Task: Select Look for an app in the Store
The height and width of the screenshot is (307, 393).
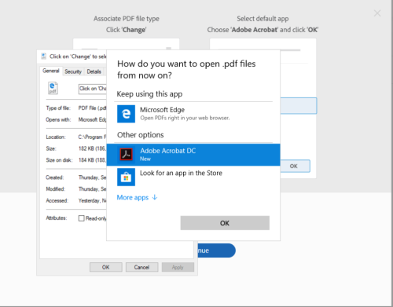Action: coord(181,173)
